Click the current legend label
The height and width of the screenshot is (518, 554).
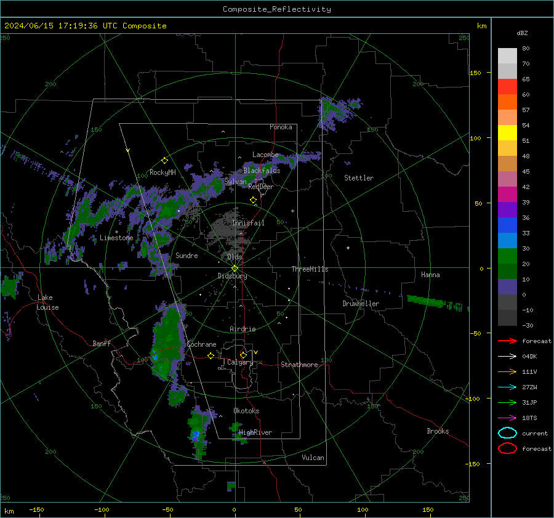(x=535, y=433)
